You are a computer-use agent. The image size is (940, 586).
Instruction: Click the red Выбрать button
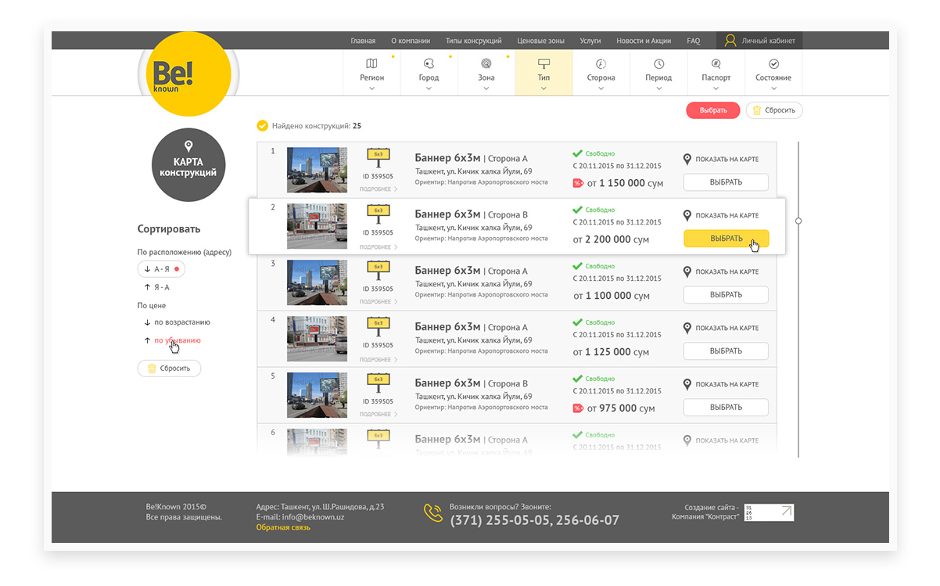[x=712, y=110]
